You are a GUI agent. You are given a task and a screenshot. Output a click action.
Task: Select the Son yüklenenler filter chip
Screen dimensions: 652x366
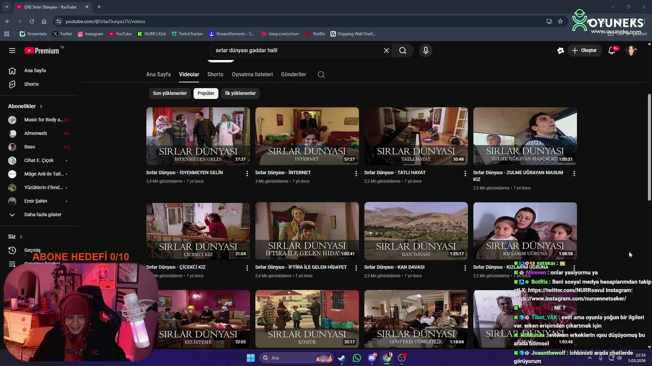pyautogui.click(x=170, y=94)
